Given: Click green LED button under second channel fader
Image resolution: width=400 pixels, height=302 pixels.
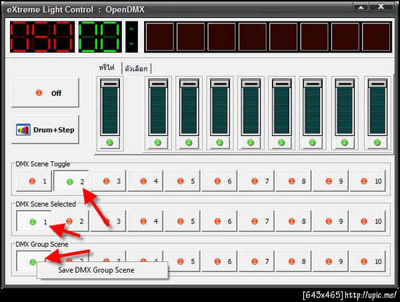Looking at the screenshot, I should [x=189, y=143].
